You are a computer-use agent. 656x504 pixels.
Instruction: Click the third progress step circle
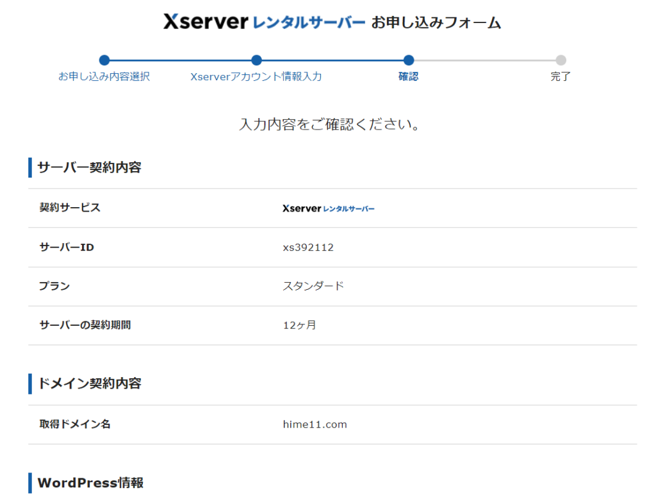click(409, 60)
